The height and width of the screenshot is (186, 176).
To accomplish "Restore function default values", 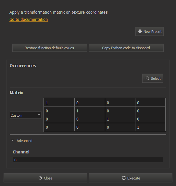I will pos(50,48).
